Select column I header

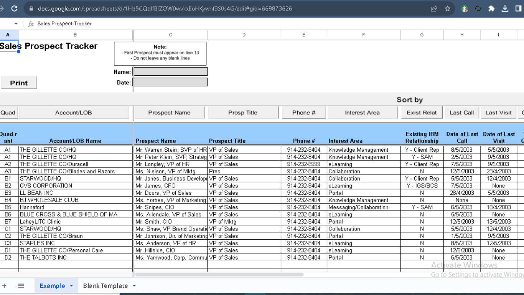pyautogui.click(x=499, y=35)
